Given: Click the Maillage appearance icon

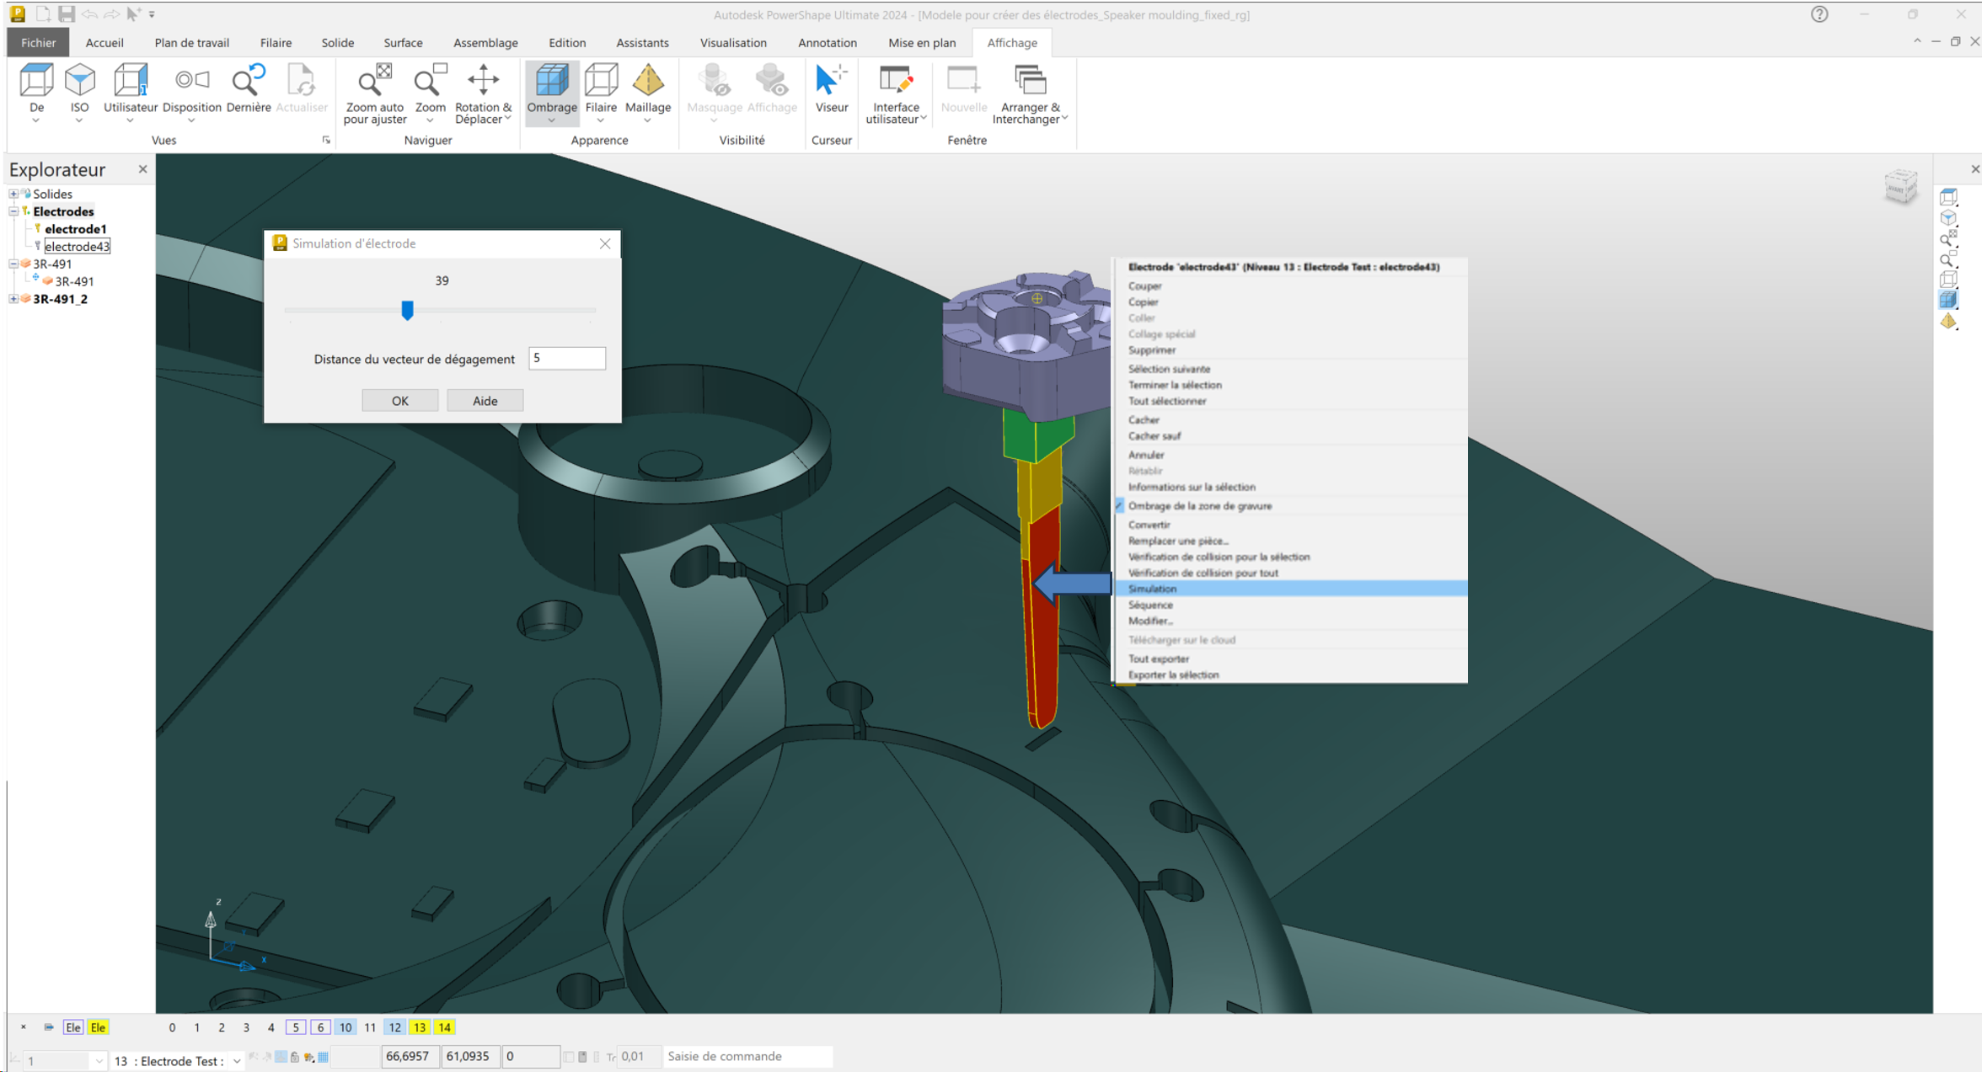Looking at the screenshot, I should pyautogui.click(x=647, y=82).
